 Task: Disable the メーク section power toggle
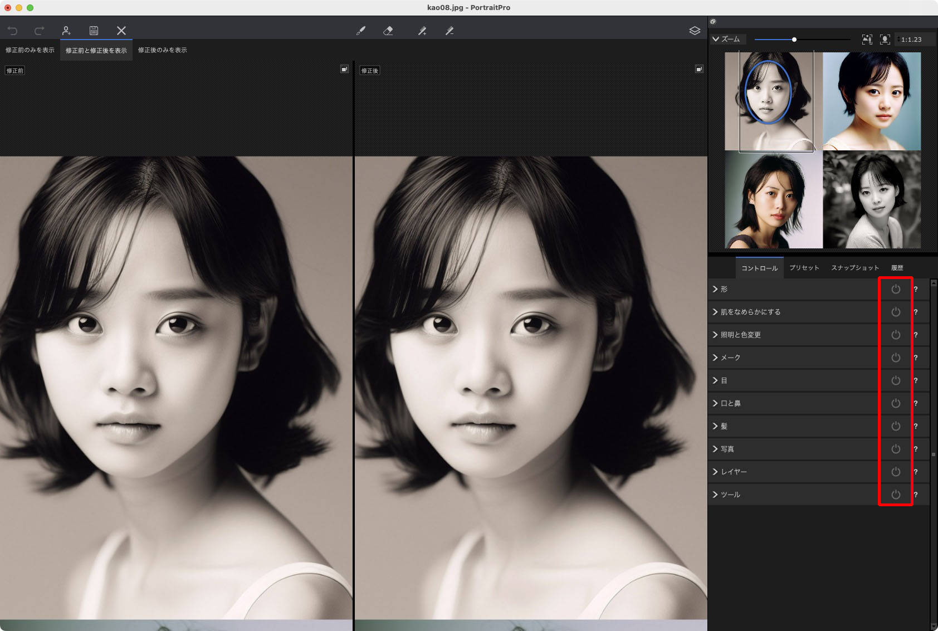pyautogui.click(x=896, y=358)
